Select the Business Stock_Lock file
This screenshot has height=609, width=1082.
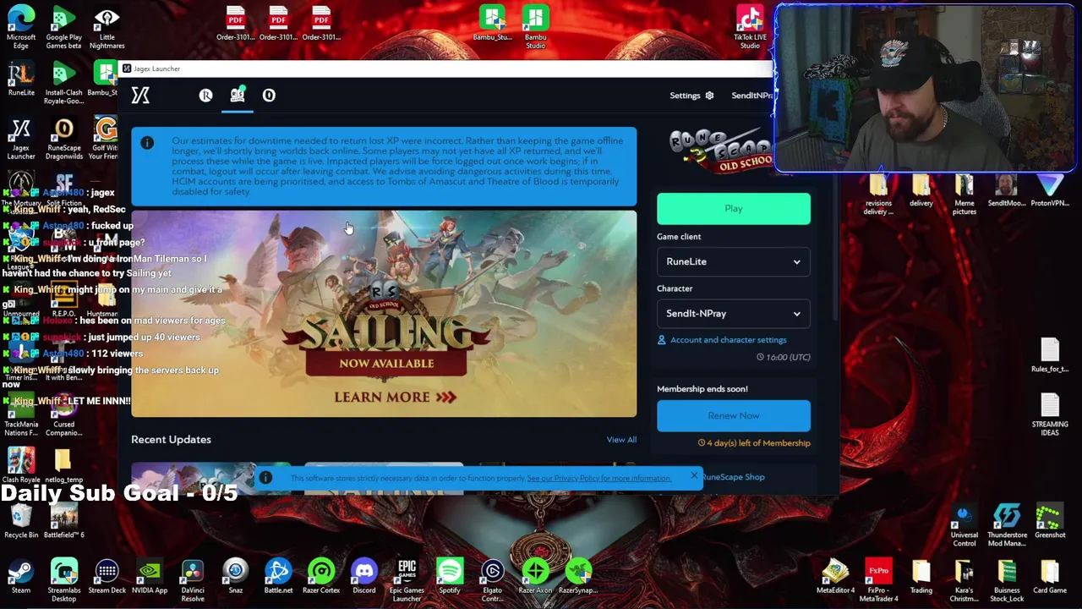click(x=1007, y=579)
